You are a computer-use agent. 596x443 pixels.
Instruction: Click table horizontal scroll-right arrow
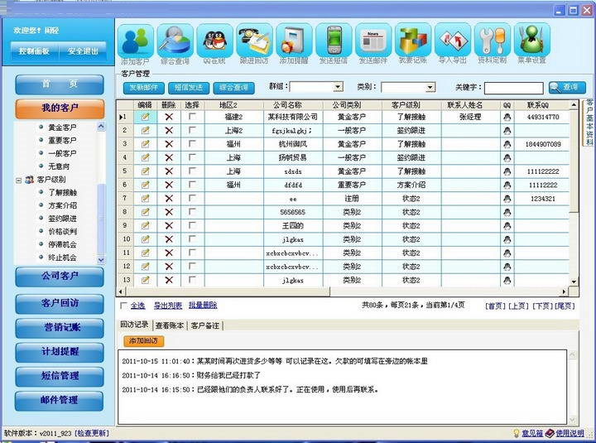pyautogui.click(x=564, y=291)
